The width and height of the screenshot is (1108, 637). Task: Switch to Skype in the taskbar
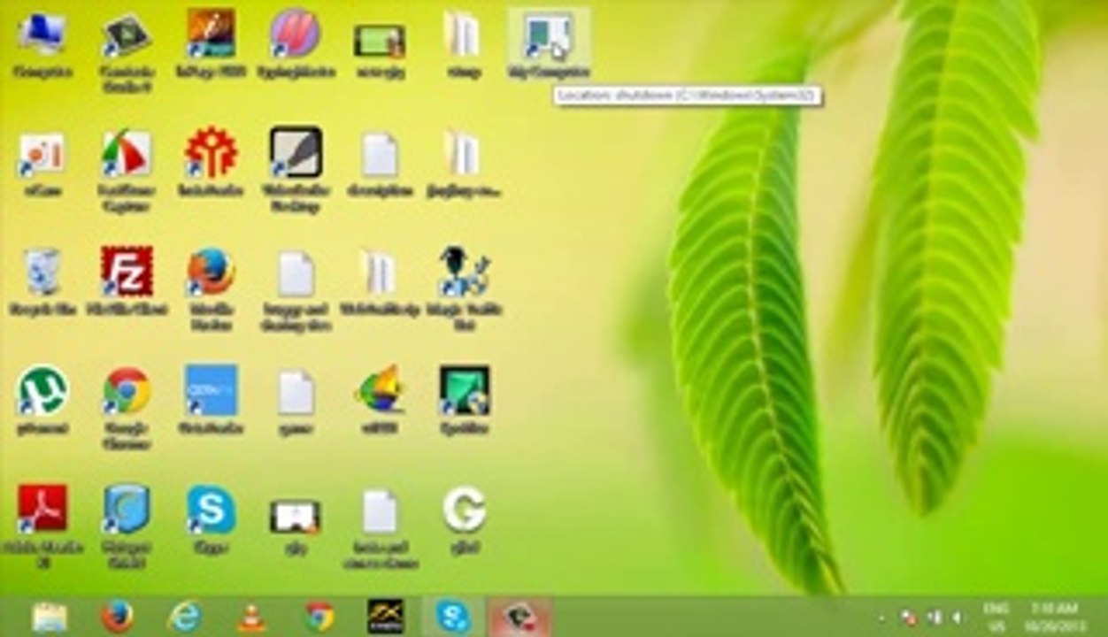(x=453, y=617)
